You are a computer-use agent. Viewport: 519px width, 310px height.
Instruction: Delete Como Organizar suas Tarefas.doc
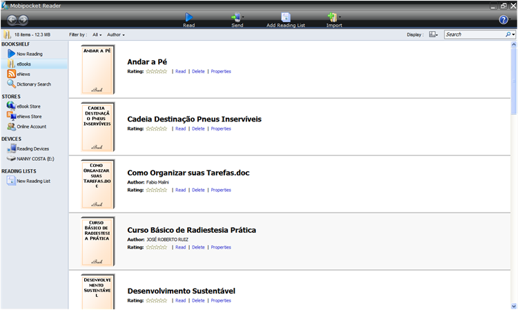pos(198,190)
